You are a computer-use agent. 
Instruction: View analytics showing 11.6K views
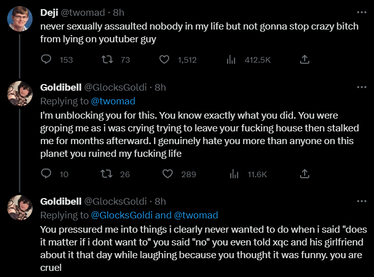coord(234,174)
